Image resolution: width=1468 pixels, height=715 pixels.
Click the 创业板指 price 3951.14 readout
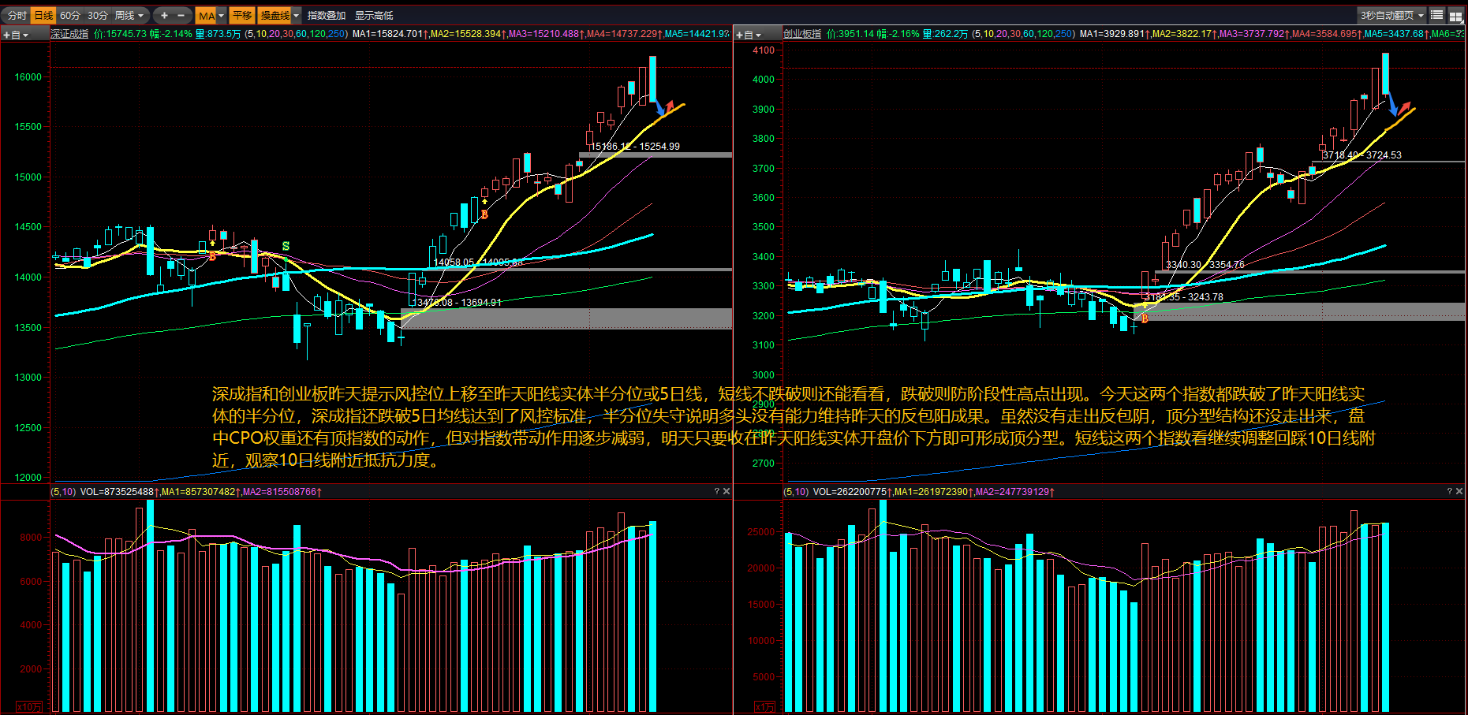click(850, 34)
